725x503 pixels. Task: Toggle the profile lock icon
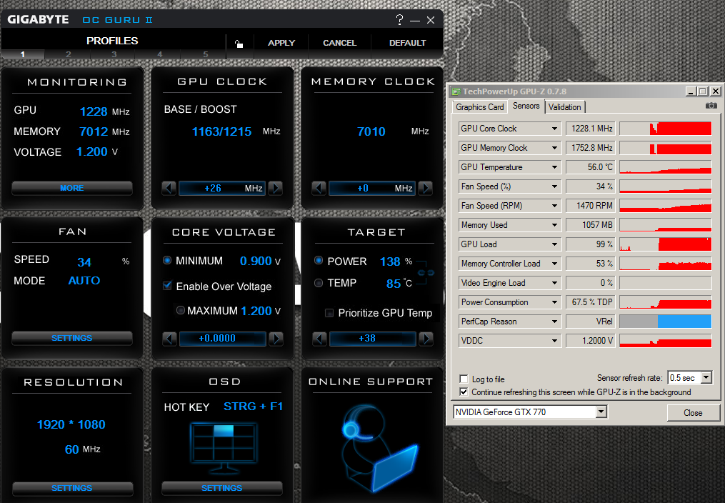point(239,44)
